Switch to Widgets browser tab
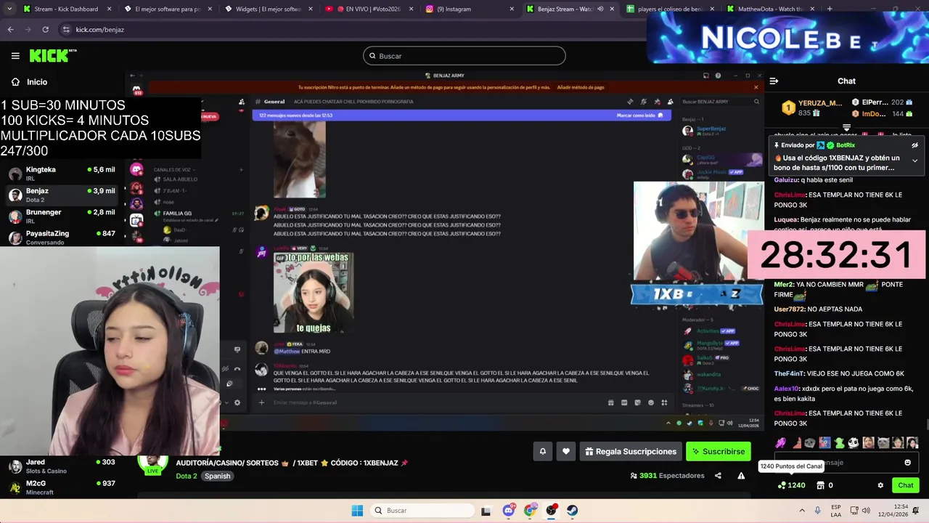 click(268, 9)
